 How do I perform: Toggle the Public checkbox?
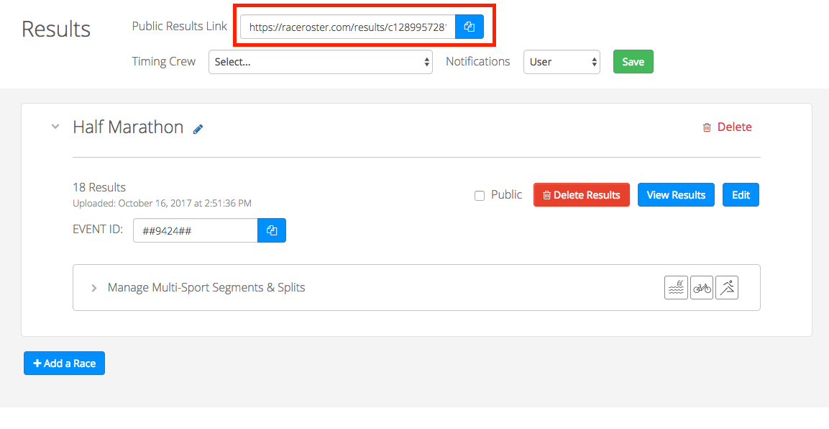point(480,196)
